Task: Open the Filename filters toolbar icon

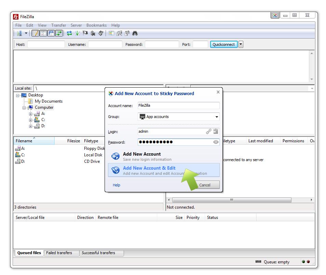Action: [x=111, y=33]
